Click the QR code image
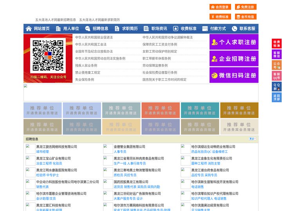 pyautogui.click(x=48, y=55)
